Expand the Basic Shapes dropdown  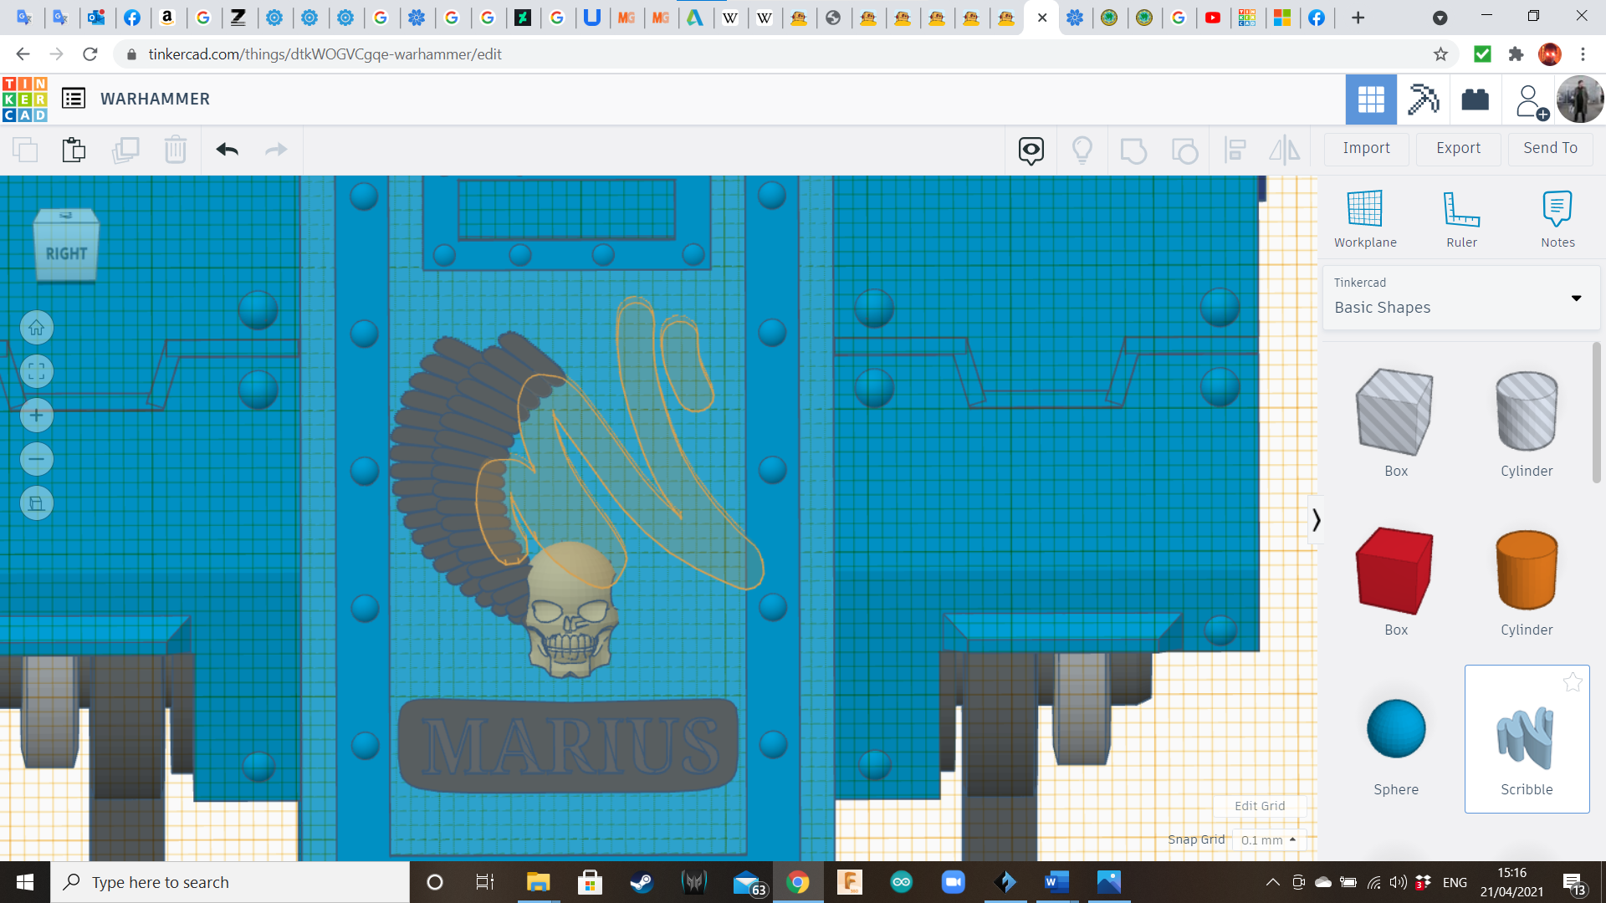(x=1576, y=298)
